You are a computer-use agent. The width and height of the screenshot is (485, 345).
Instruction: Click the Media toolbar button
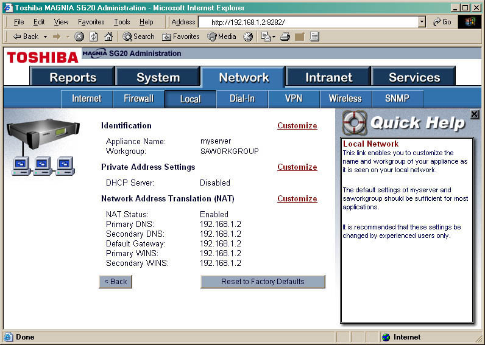(221, 37)
